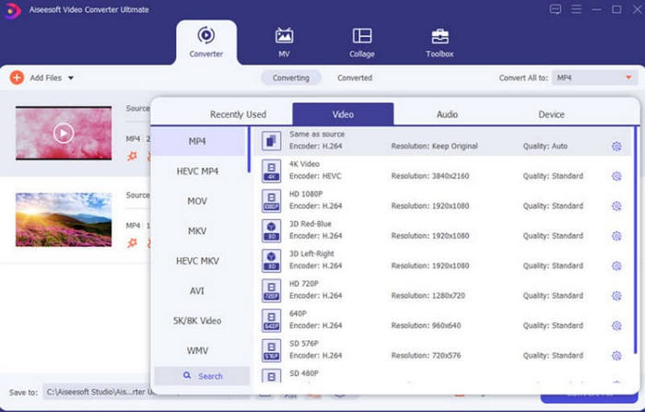Open the Collage tab

[x=362, y=42]
